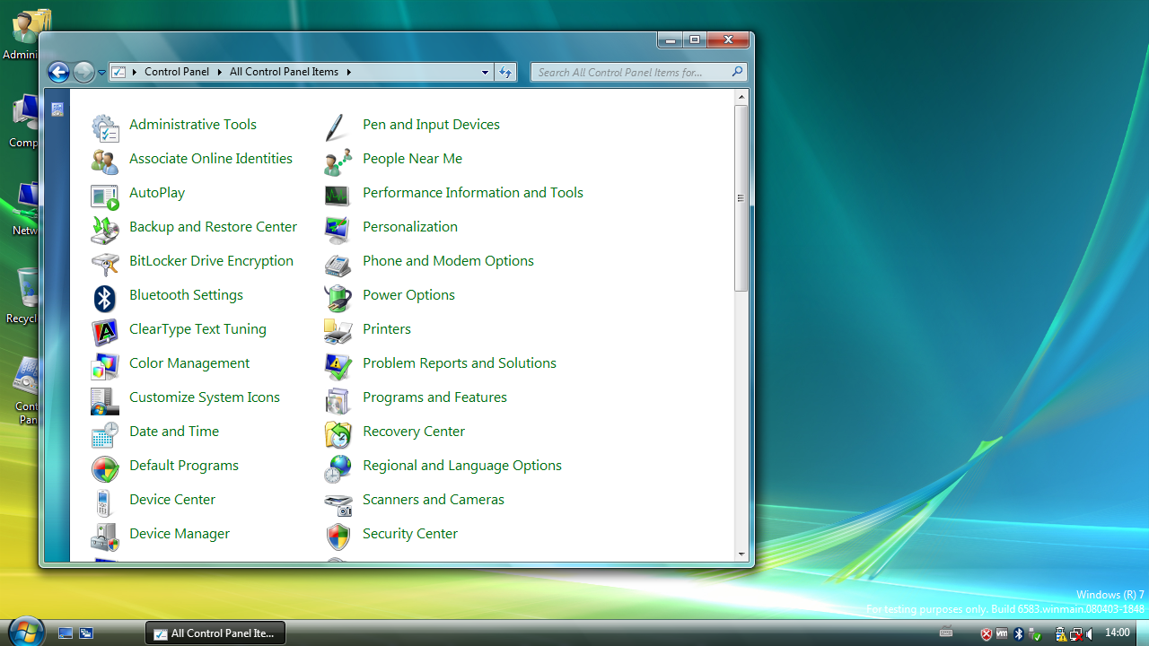1149x646 pixels.
Task: Click the vertical scrollbar thumb
Action: 741,198
